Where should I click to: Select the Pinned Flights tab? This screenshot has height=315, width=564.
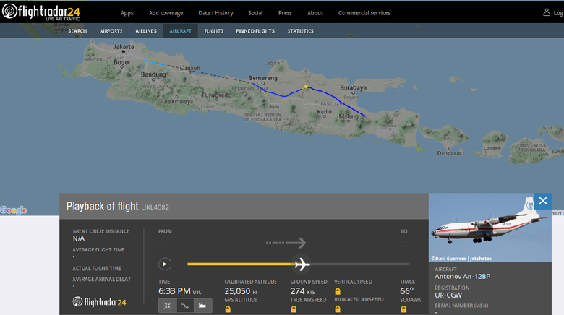point(255,31)
